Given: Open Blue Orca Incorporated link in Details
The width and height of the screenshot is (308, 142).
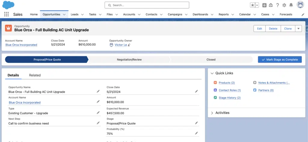Looking at the screenshot, I should [25, 102].
